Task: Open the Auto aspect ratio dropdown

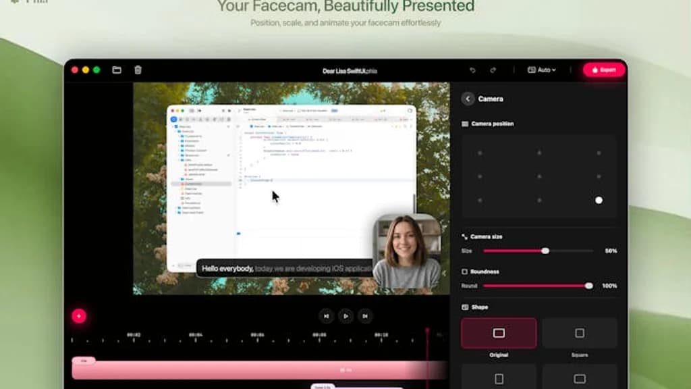Action: click(x=541, y=70)
